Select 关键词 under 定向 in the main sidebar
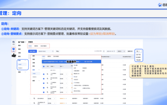The width and height of the screenshot is (167, 105). coord(22,64)
